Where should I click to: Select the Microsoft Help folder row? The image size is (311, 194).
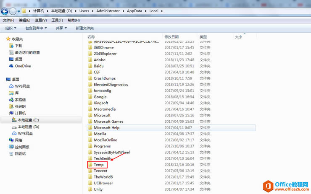tap(171, 127)
